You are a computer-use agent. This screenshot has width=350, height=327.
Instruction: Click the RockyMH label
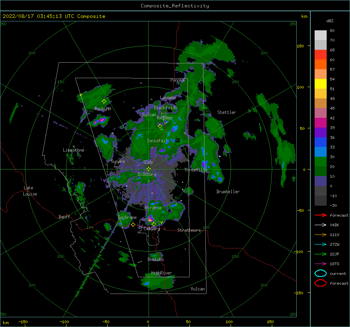[x=103, y=109]
